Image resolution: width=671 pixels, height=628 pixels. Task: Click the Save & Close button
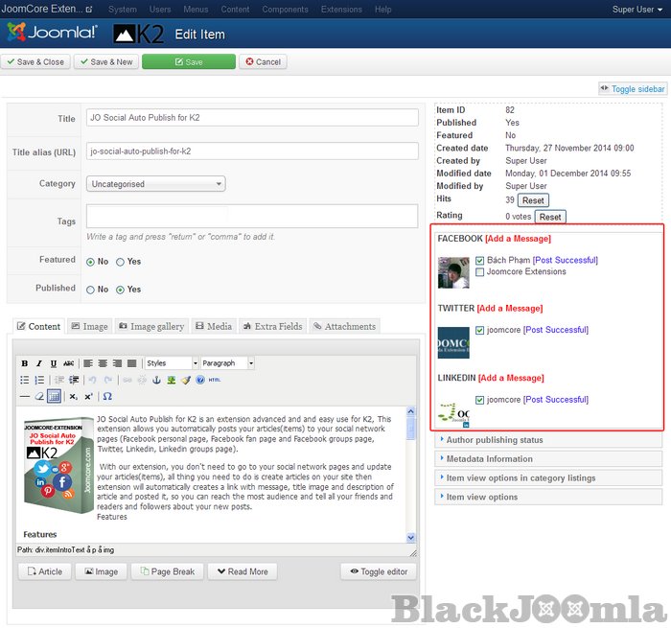[35, 62]
